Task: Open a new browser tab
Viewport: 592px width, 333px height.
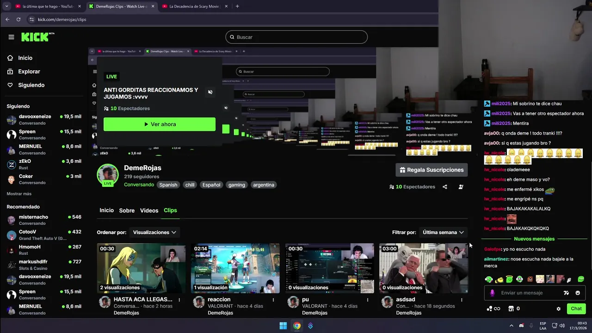Action: [237, 6]
